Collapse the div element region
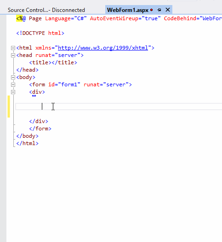Image resolution: width=222 pixels, height=242 pixels. [13, 92]
